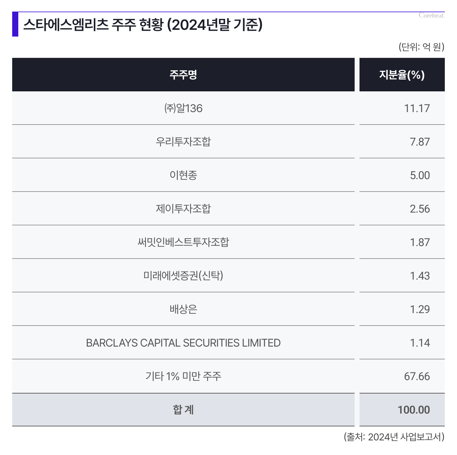Select the 주주명 column header

pyautogui.click(x=183, y=75)
